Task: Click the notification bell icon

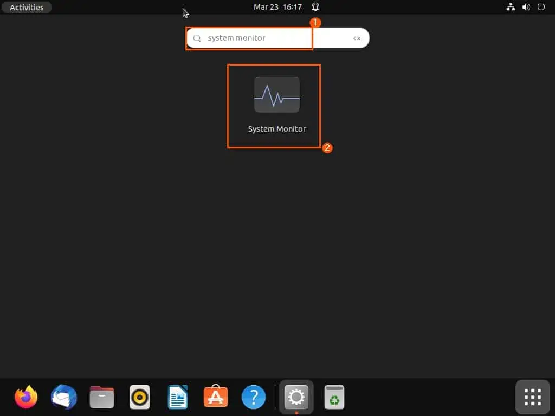Action: click(315, 8)
